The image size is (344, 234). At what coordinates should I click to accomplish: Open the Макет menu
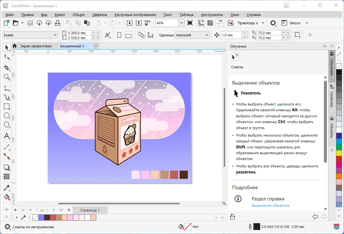click(x=59, y=15)
